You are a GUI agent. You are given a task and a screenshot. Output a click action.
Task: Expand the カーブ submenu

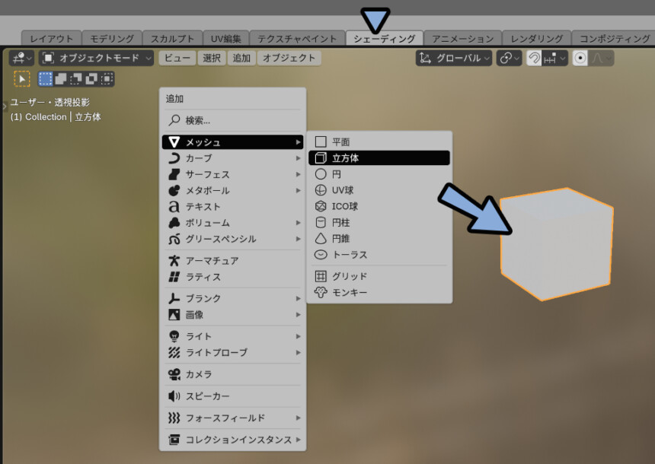232,158
